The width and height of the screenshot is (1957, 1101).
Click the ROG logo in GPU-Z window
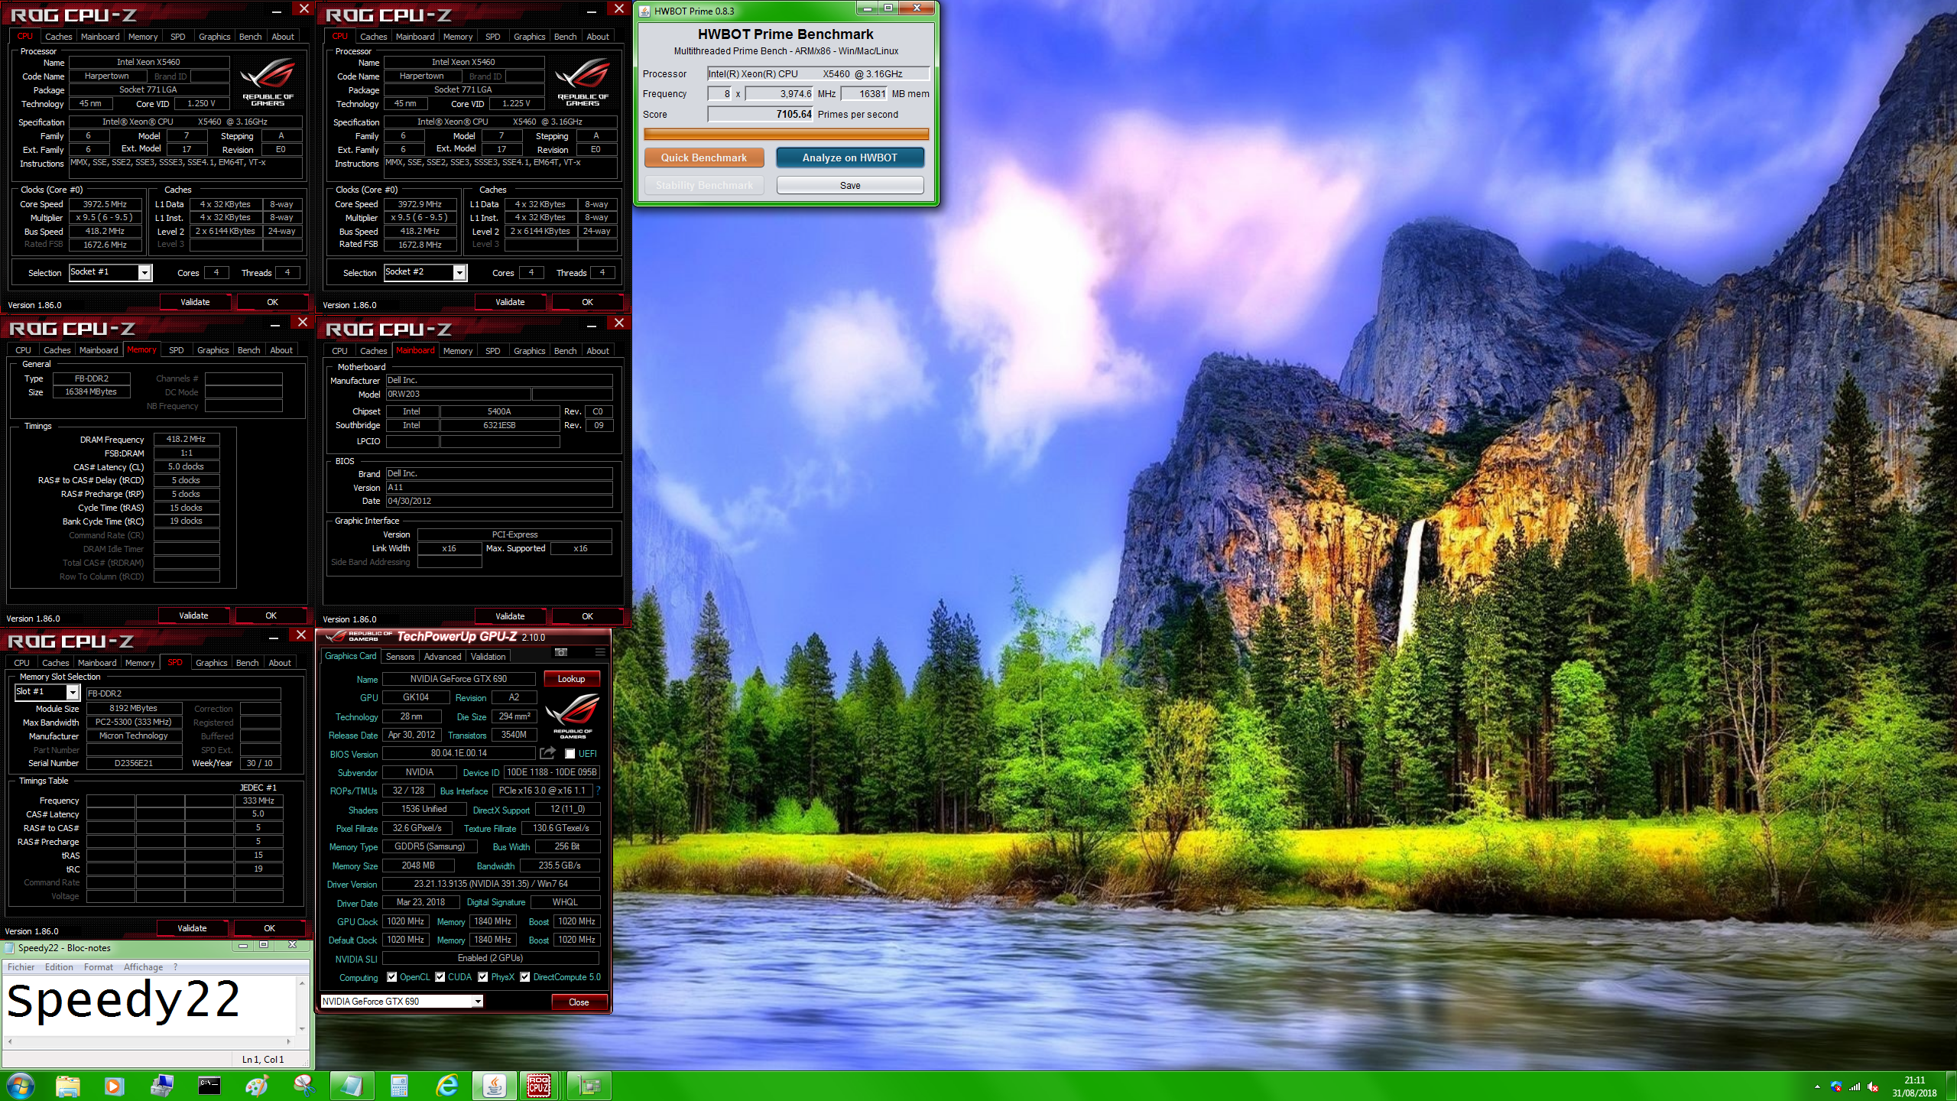pos(573,715)
